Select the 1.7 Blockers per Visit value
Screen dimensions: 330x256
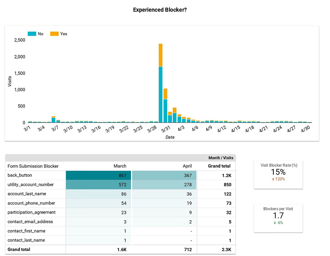278,215
